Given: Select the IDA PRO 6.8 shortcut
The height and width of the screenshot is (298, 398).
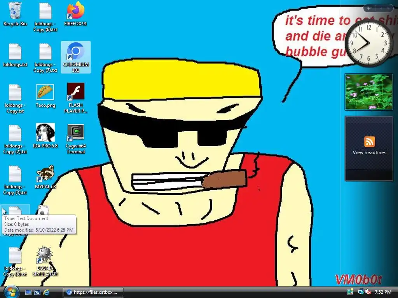Looking at the screenshot, I should tap(45, 136).
